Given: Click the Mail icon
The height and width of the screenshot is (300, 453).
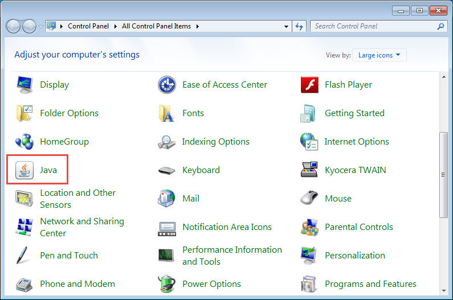Looking at the screenshot, I should (166, 199).
